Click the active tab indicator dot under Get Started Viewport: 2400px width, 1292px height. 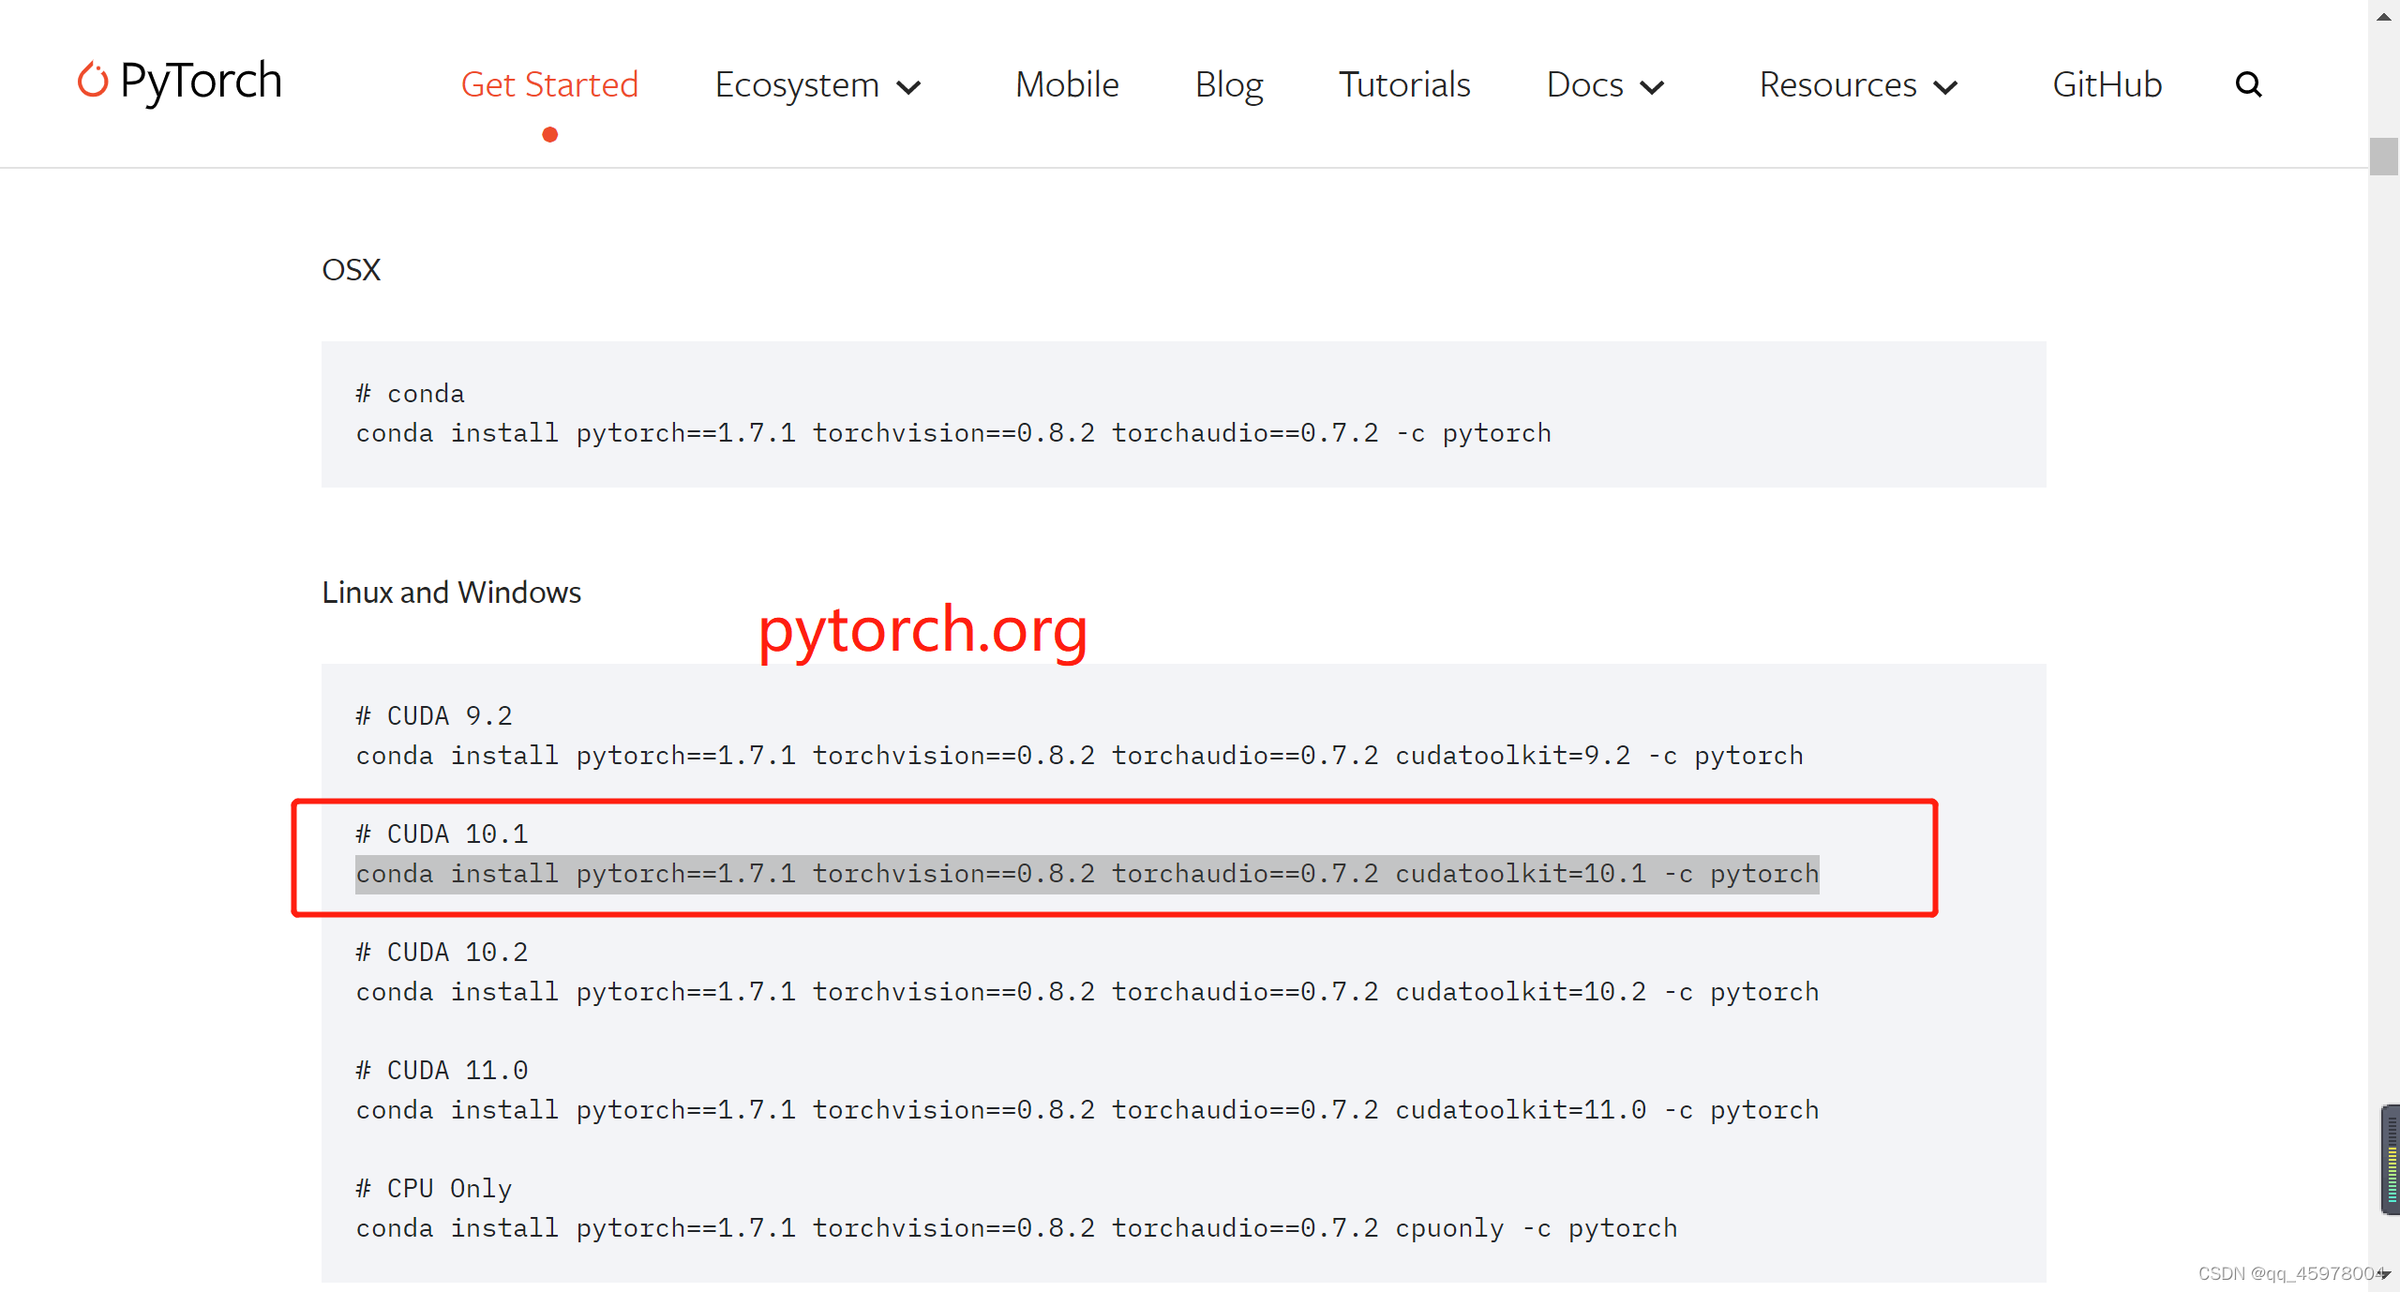tap(549, 135)
